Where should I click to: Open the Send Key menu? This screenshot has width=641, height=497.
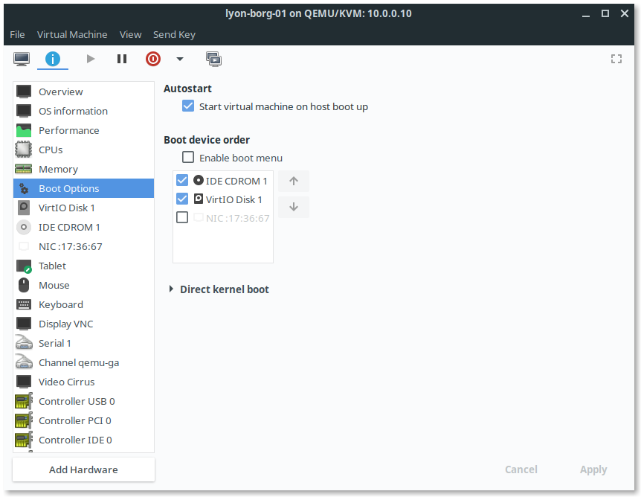point(174,34)
